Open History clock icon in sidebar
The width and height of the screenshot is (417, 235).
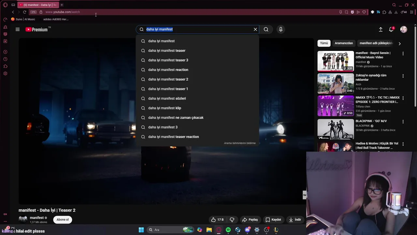click(5, 59)
